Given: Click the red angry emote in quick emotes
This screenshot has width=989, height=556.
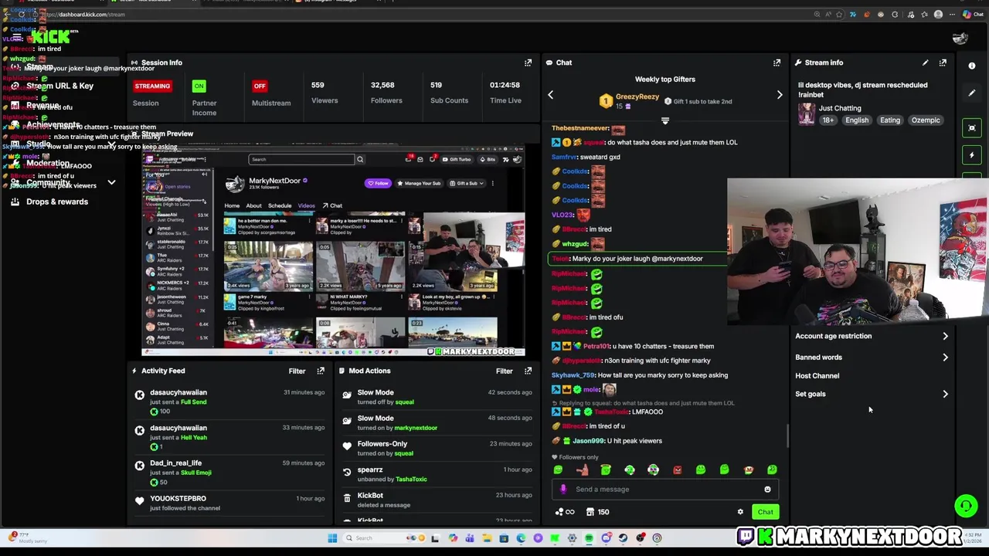Looking at the screenshot, I should coord(678,470).
